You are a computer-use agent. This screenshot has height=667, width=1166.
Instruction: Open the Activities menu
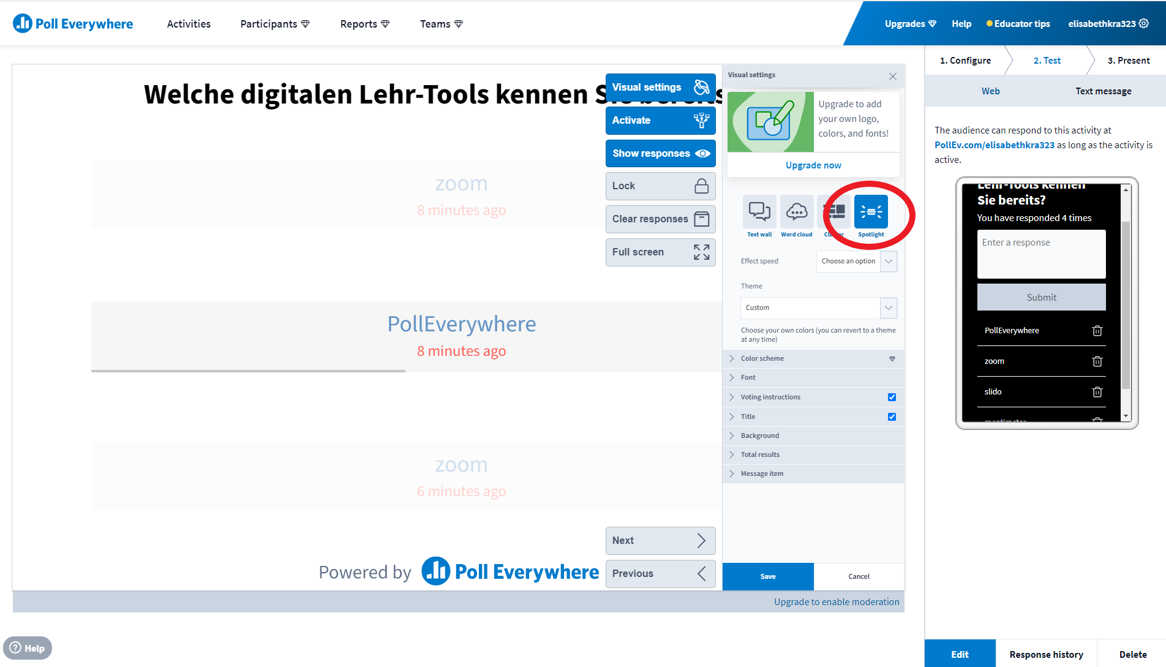click(x=189, y=24)
